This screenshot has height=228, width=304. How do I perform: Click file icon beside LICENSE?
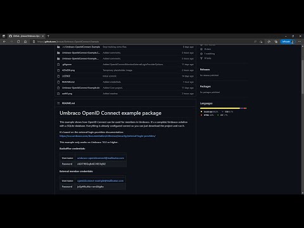coord(58,76)
